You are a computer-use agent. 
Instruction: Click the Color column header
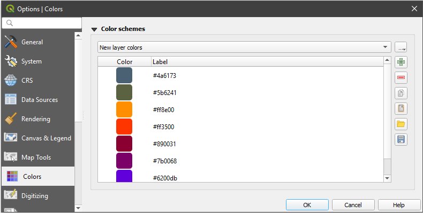tap(125, 61)
